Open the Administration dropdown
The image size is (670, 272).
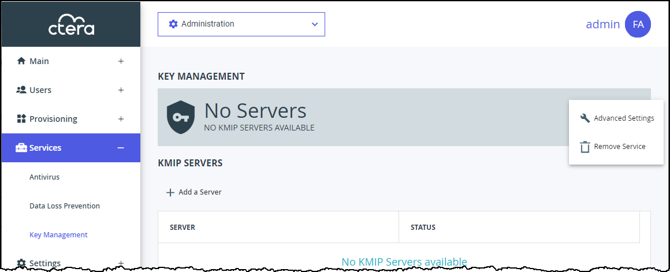(x=241, y=24)
